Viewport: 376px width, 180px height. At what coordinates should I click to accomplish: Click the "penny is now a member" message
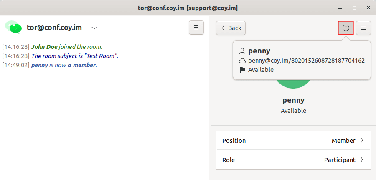[64, 65]
